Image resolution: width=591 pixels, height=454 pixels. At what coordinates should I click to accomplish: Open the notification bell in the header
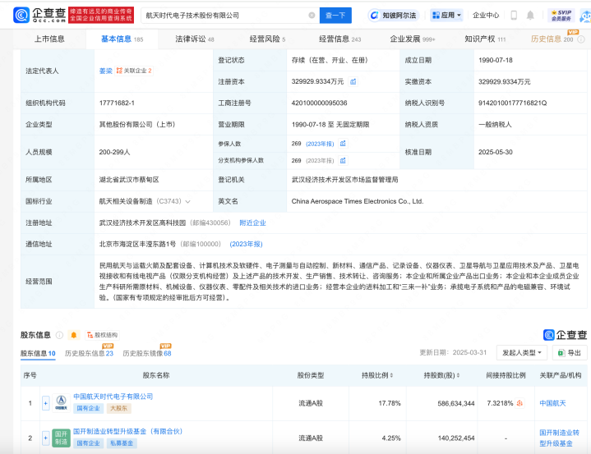(530, 16)
